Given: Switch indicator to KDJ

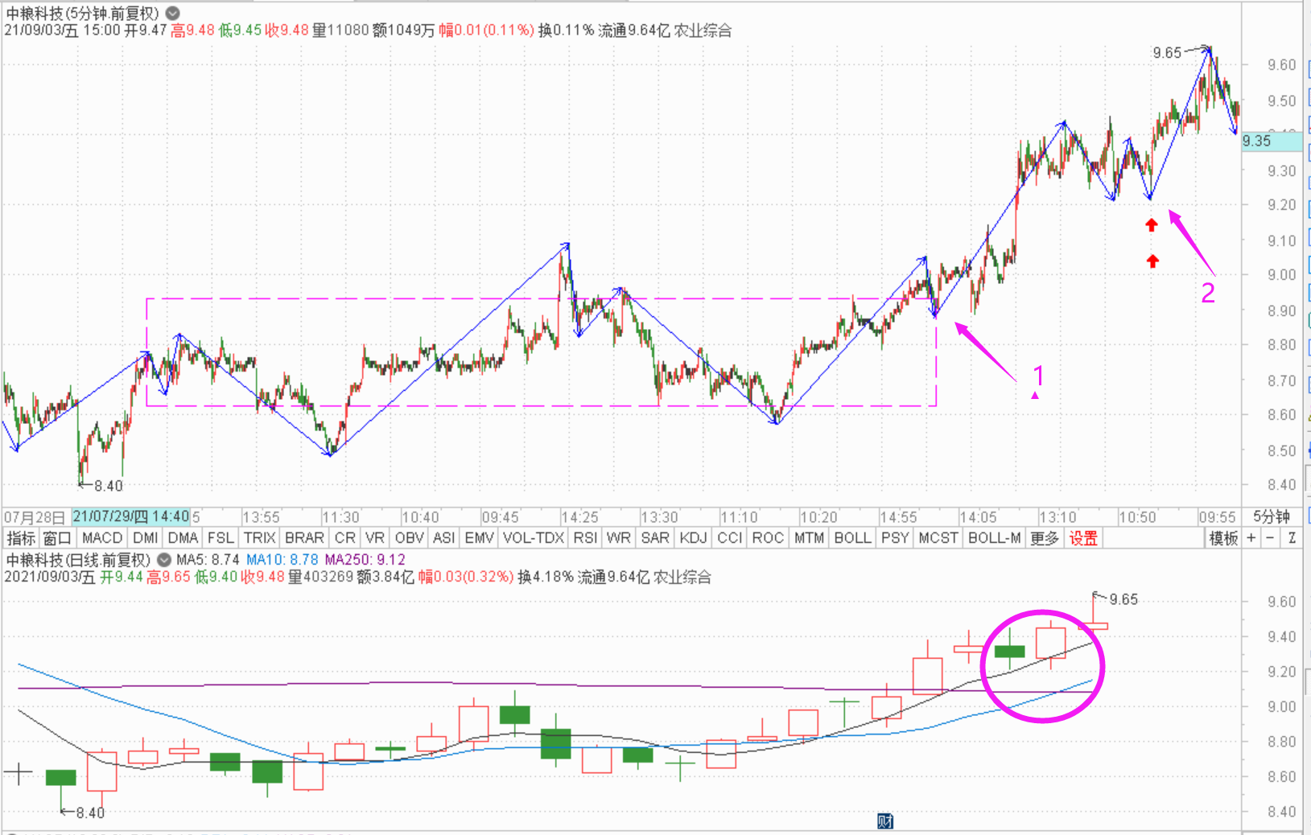Looking at the screenshot, I should coord(693,538).
